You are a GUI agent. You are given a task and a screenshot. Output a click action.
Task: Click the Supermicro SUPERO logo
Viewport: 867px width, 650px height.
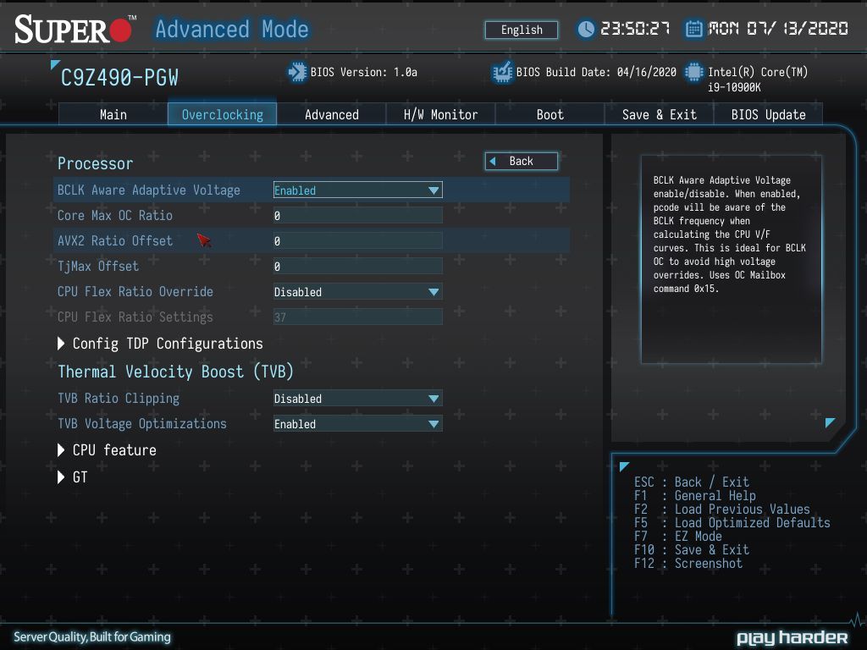click(x=75, y=30)
